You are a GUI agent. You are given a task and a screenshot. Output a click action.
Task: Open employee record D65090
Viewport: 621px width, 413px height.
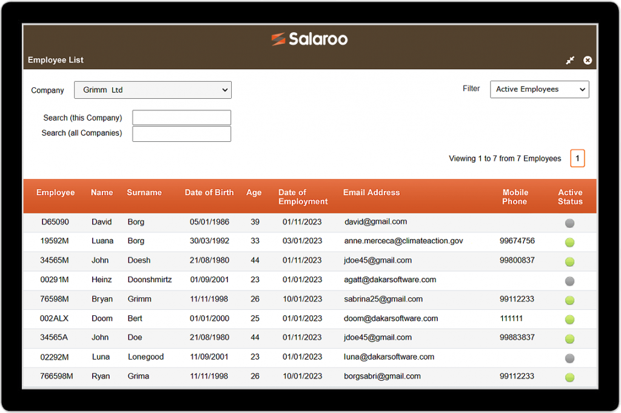coord(55,222)
